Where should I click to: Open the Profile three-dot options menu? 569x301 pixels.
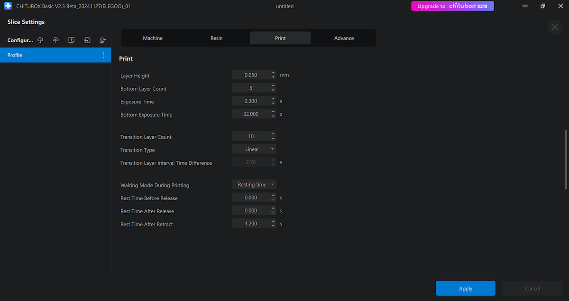click(x=104, y=55)
